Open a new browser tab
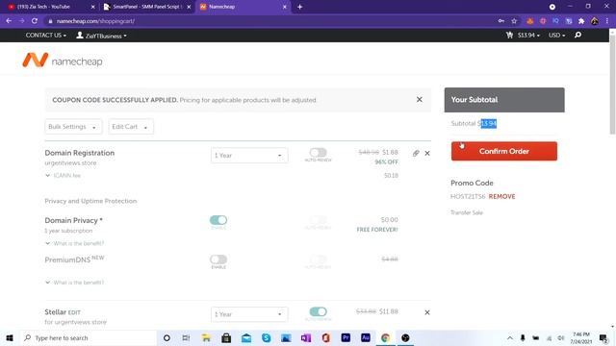This screenshot has height=346, width=616. [299, 7]
